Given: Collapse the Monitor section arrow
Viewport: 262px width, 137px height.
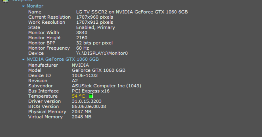Looking at the screenshot, I should (x=23, y=6).
